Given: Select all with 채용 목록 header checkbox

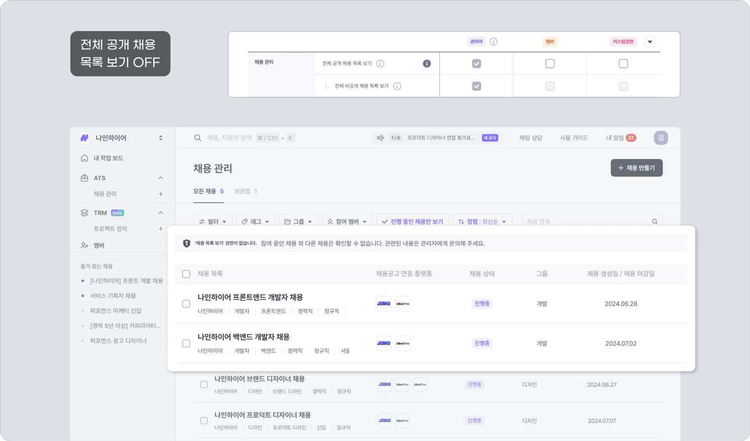Looking at the screenshot, I should (186, 274).
